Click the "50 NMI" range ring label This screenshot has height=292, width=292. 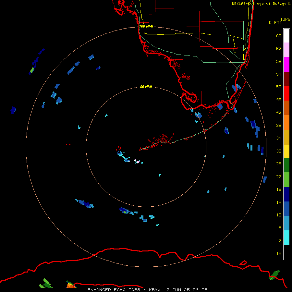pyautogui.click(x=146, y=87)
